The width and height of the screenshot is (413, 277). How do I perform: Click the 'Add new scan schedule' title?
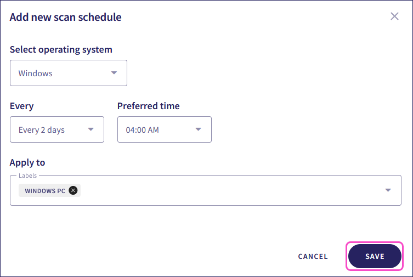pos(66,17)
